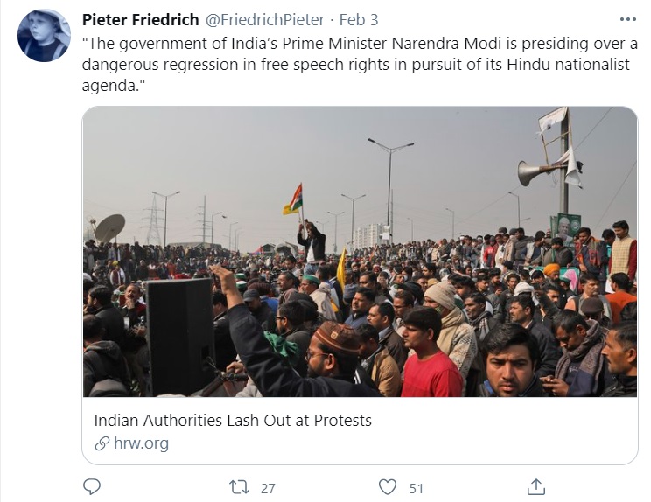Viewport: 651px width, 502px height.
Task: Retweet this post using the arrows icon
Action: [239, 487]
